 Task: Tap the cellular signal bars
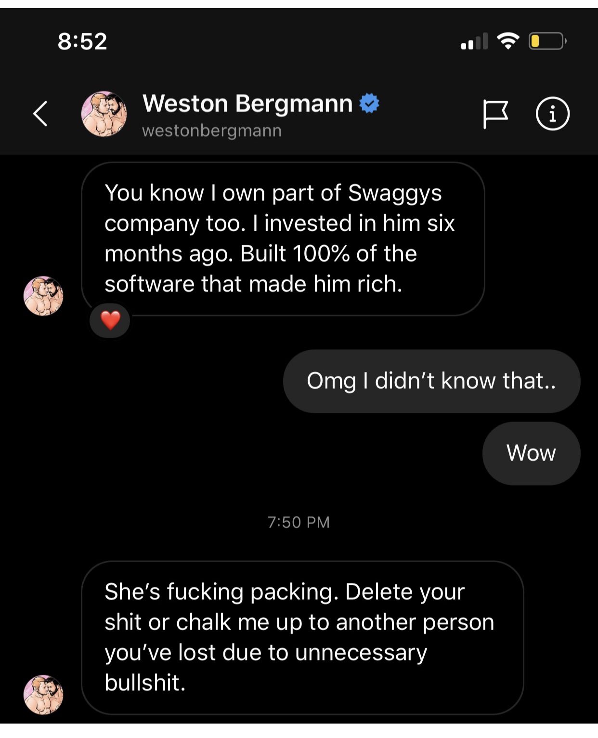point(474,41)
